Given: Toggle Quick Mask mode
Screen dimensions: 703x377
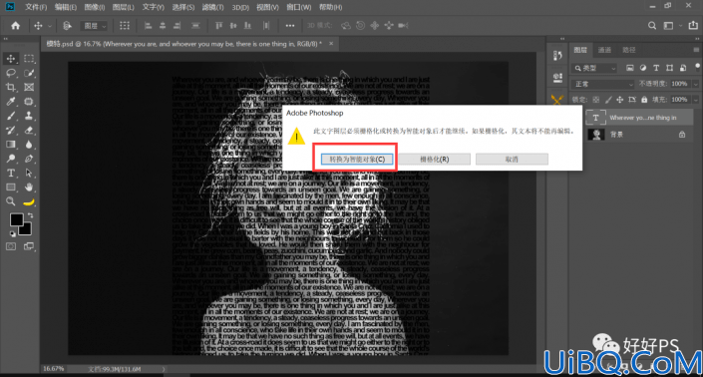Looking at the screenshot, I should 11,246.
